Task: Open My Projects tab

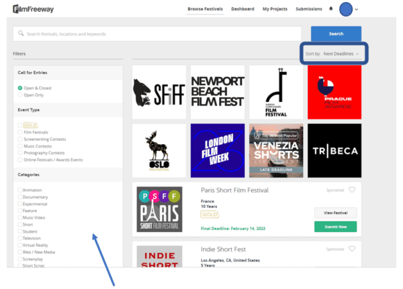Action: (x=275, y=9)
